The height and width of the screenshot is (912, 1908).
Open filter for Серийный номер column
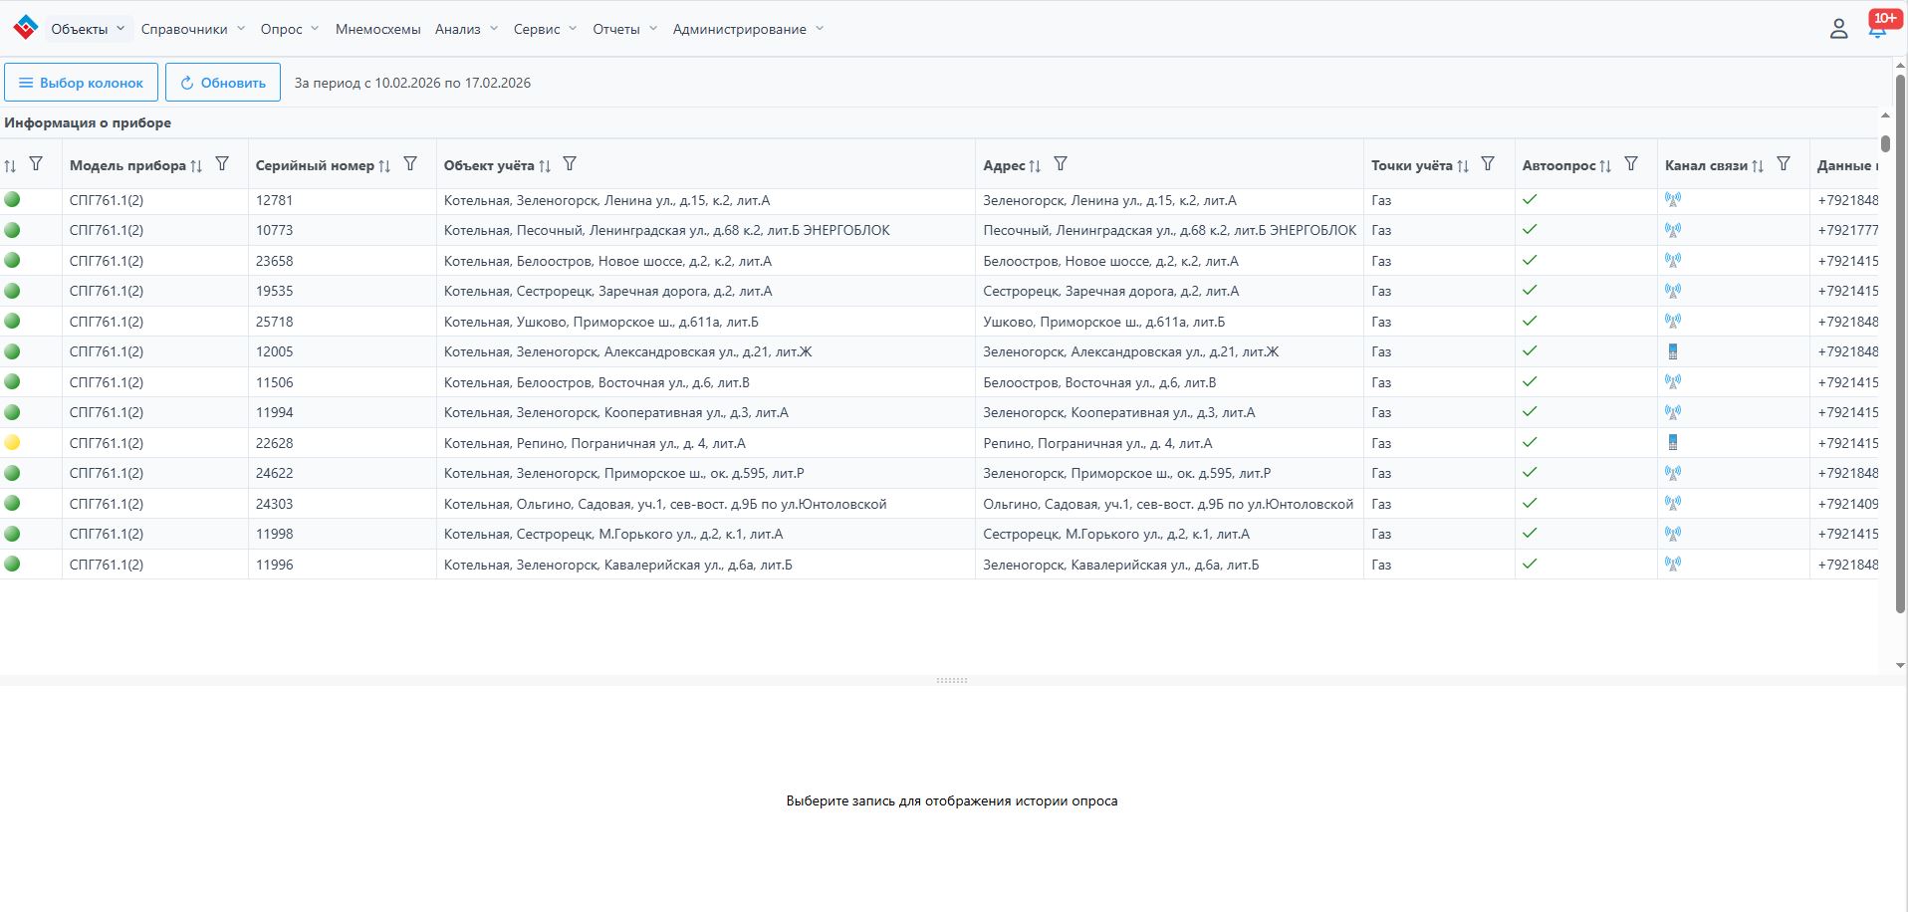pos(410,164)
